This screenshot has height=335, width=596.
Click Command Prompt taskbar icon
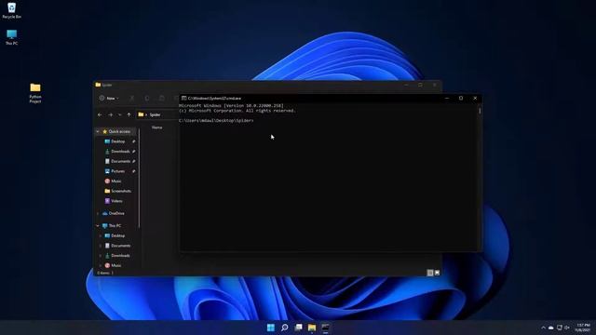click(x=326, y=328)
